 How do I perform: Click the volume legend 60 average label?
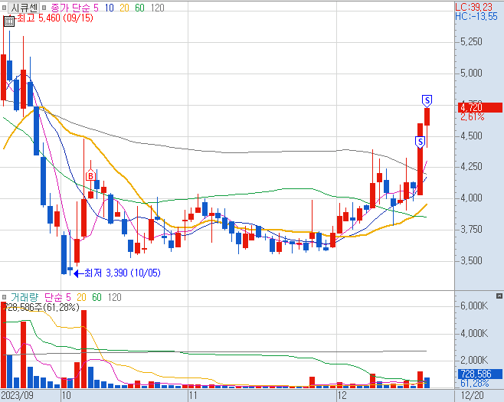click(x=97, y=297)
